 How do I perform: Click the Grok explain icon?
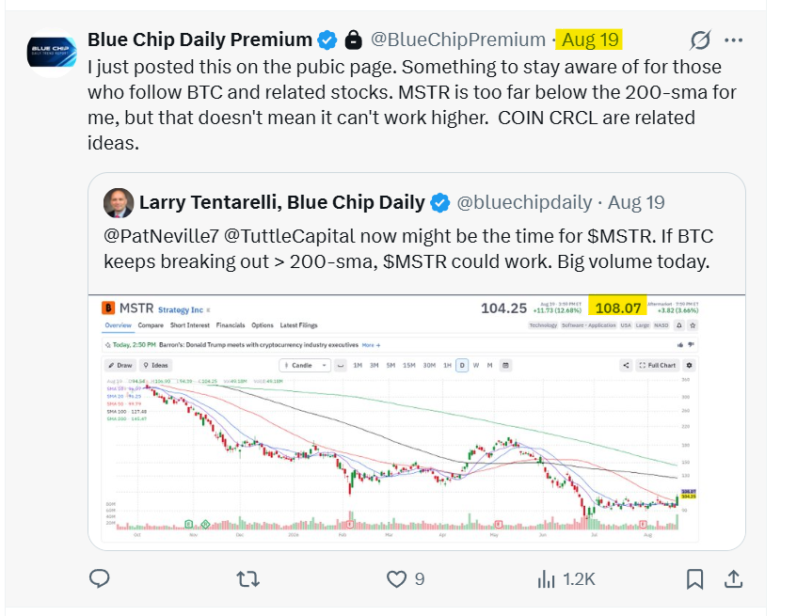pos(700,40)
